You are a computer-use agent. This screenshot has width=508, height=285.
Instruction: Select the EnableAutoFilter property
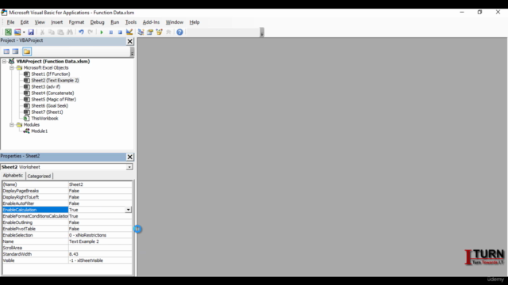point(35,203)
